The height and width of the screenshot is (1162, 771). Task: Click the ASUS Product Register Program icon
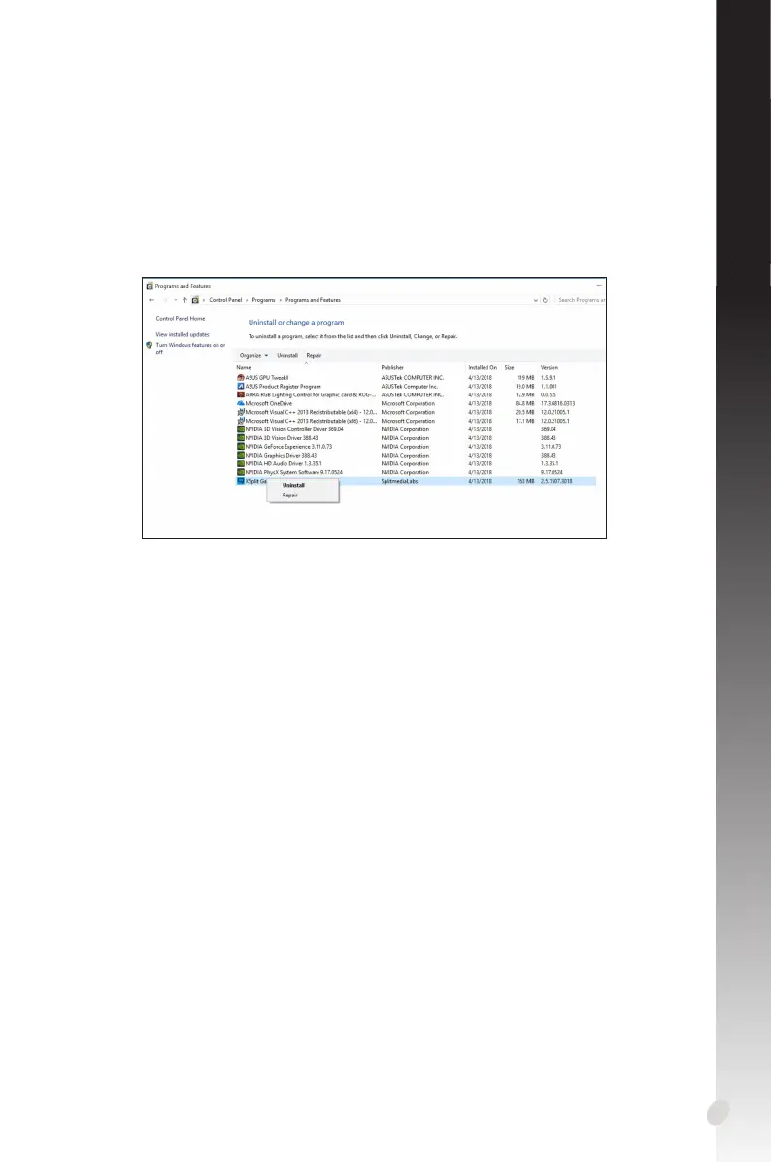[241, 386]
